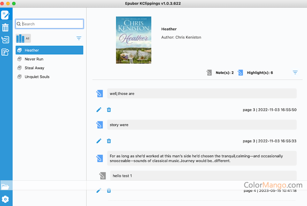Open settings gear icon
This screenshot has height=206, width=307.
click(x=5, y=199)
